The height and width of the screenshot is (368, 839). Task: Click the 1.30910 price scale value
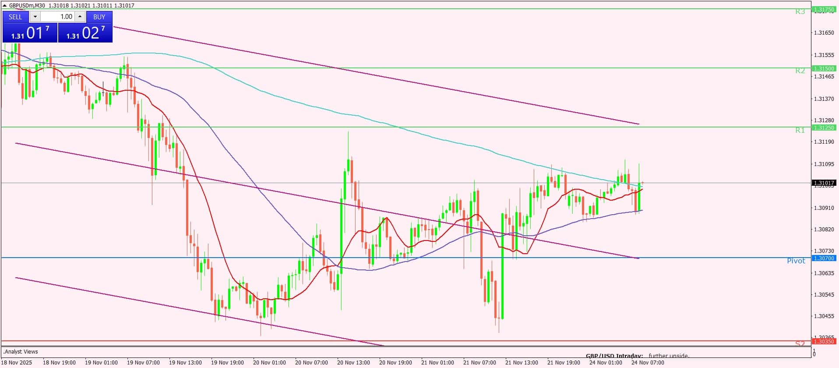point(824,208)
